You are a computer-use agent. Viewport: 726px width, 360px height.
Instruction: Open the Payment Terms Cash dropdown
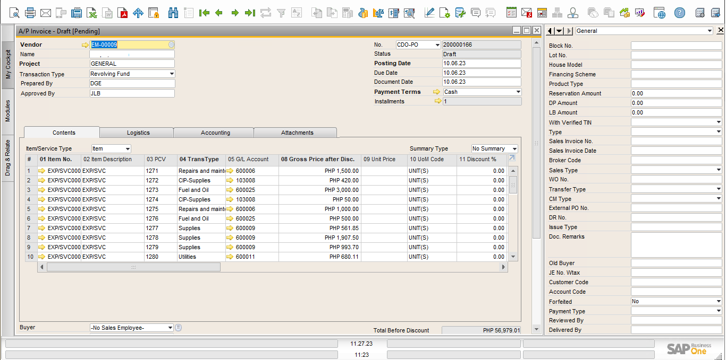[x=518, y=92]
